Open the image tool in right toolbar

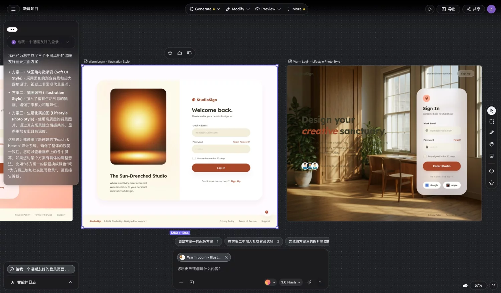[491, 156]
